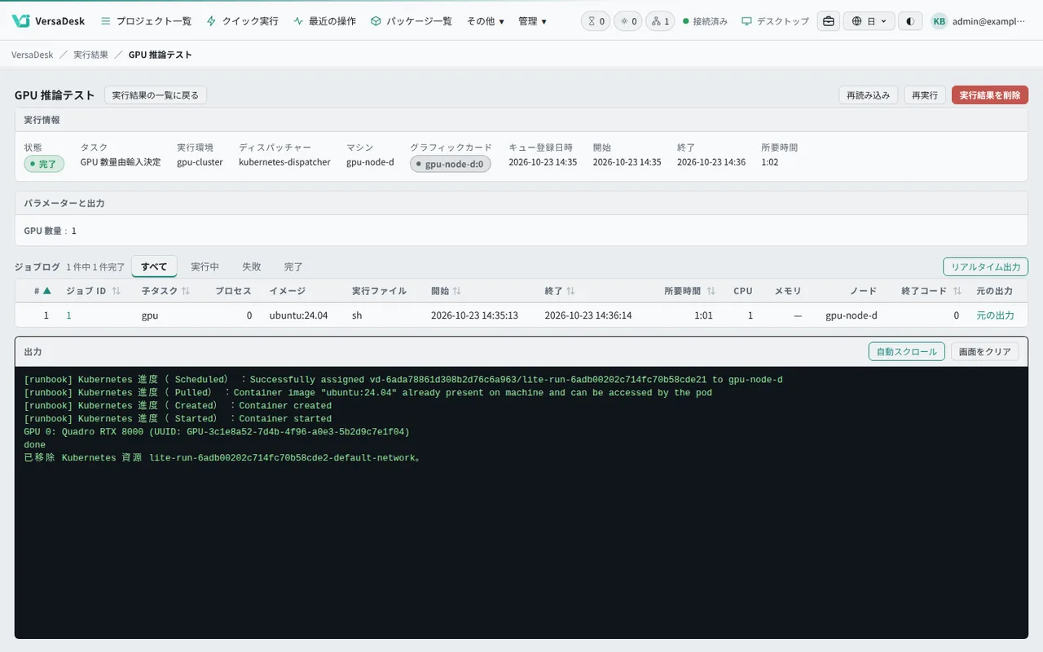
Task: Open the briefcase icon in top bar
Action: click(x=828, y=21)
